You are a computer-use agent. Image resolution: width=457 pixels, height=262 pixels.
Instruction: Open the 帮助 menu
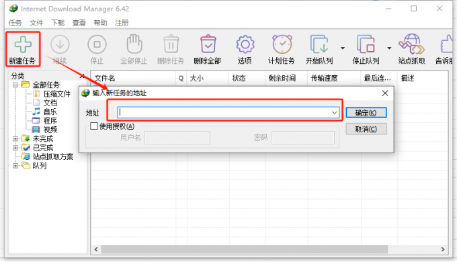(100, 23)
